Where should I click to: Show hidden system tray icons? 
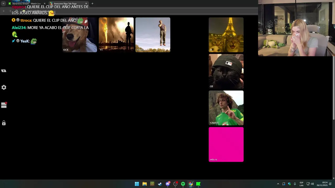pyautogui.click(x=278, y=184)
